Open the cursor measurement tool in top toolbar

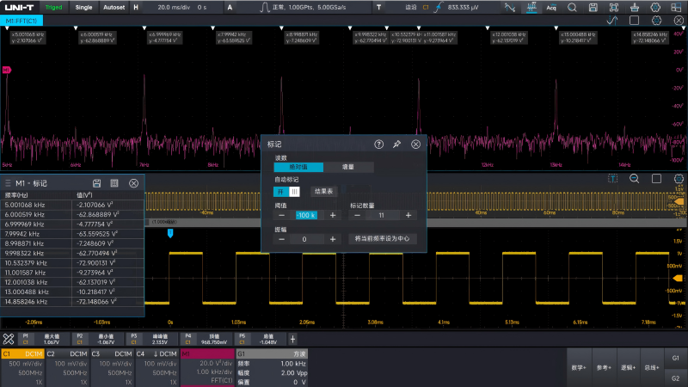pos(510,8)
